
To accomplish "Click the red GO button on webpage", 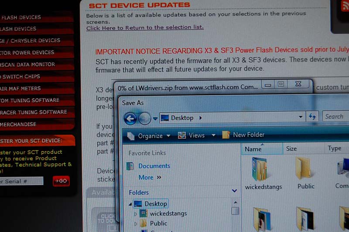I will tap(61, 181).
